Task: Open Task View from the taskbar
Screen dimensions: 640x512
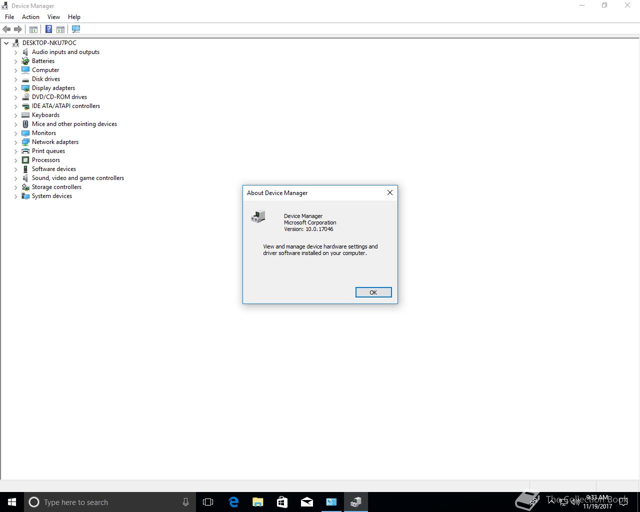Action: click(x=208, y=502)
